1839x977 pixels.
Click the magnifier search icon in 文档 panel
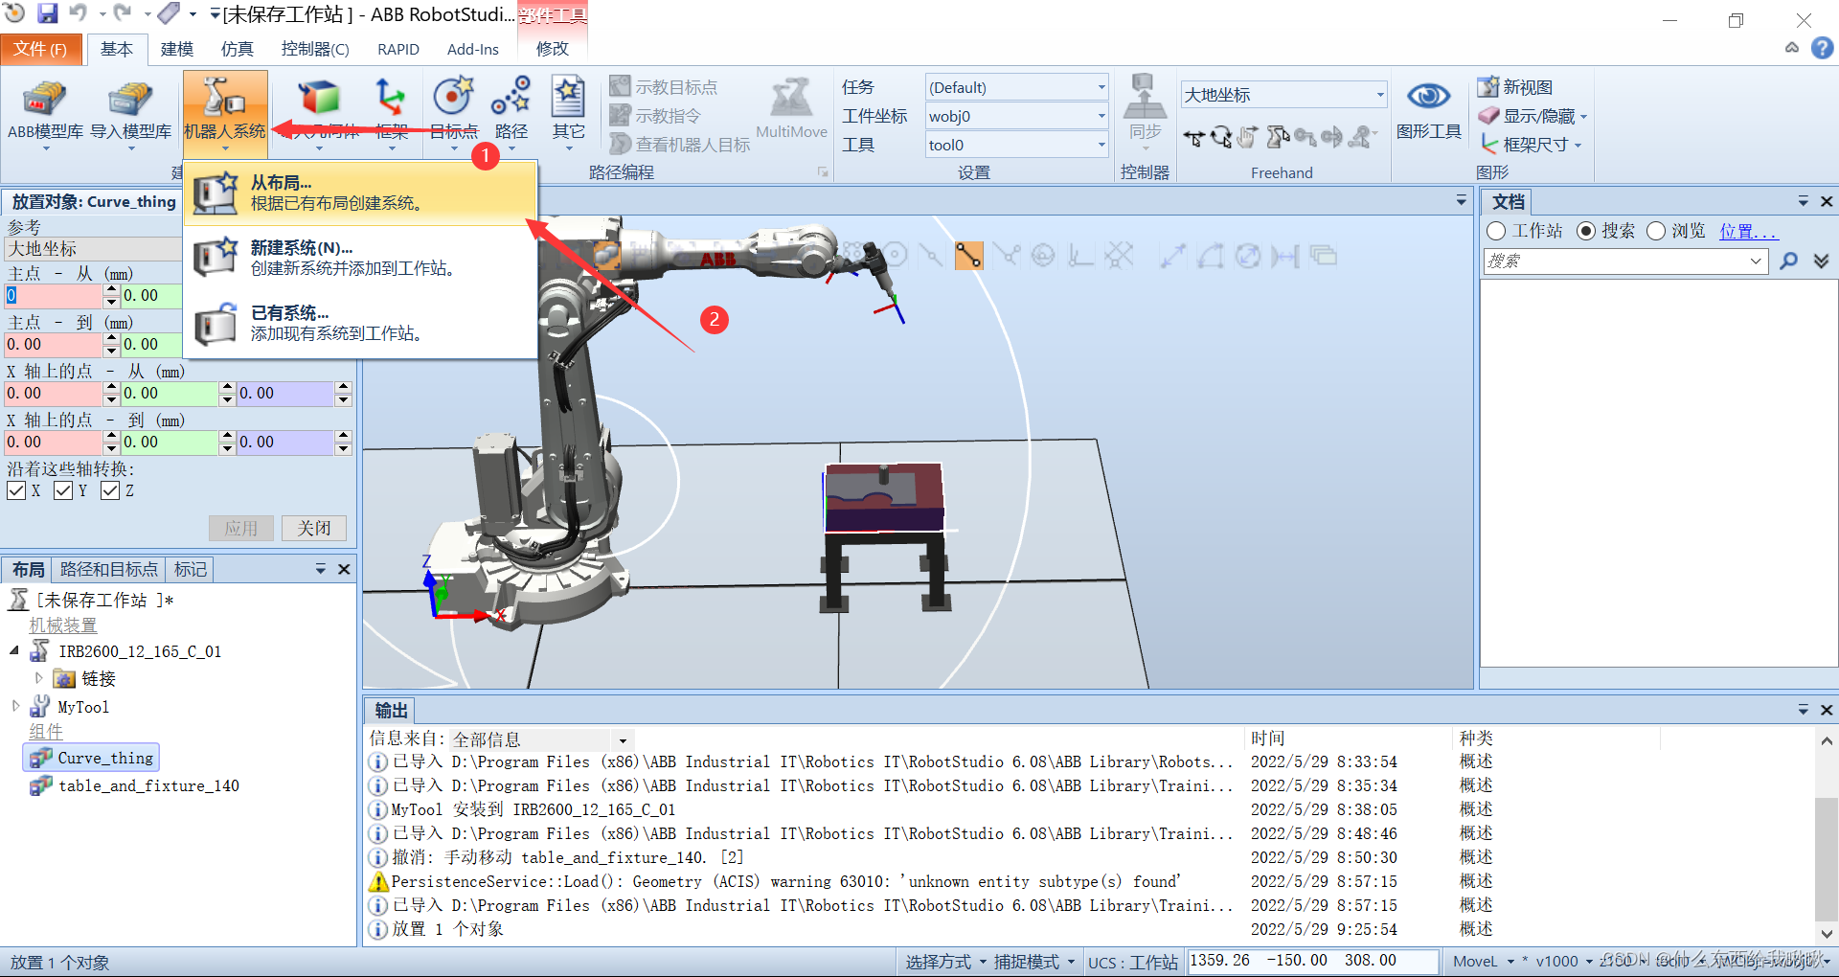tap(1788, 261)
